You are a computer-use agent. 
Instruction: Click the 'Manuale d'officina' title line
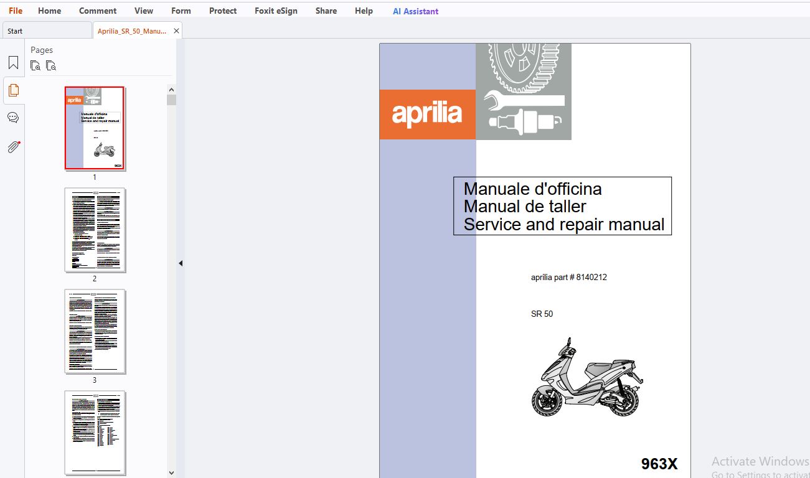(533, 189)
